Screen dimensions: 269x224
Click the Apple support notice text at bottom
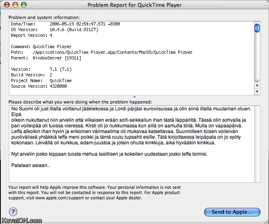click(x=95, y=193)
